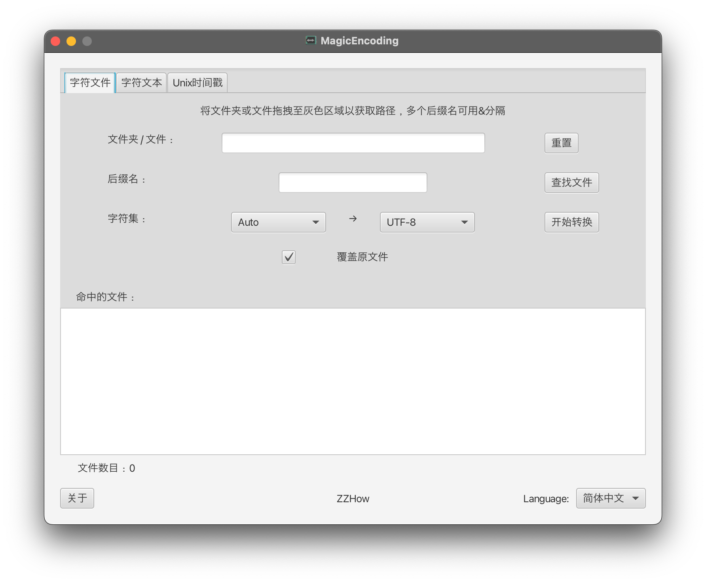
Task: Click the 字符集： label
Action: coord(127,219)
